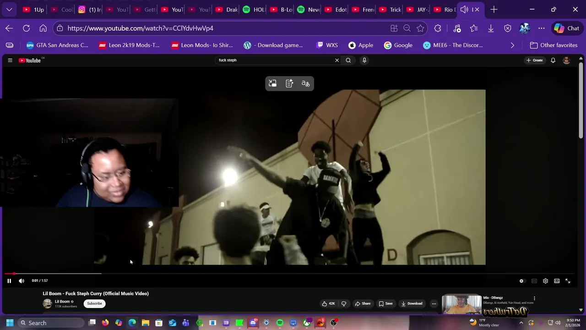Viewport: 586px width, 330px height.
Task: Pause the YouTube video
Action: 9,281
